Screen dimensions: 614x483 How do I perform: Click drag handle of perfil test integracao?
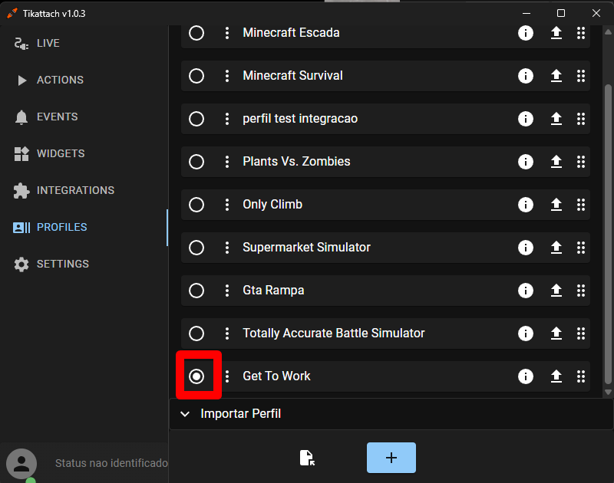pyautogui.click(x=581, y=119)
